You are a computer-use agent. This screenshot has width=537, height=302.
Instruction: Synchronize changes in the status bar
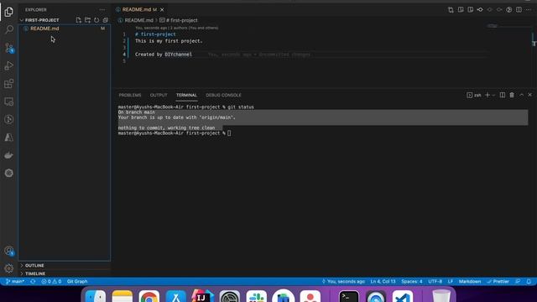(x=33, y=282)
